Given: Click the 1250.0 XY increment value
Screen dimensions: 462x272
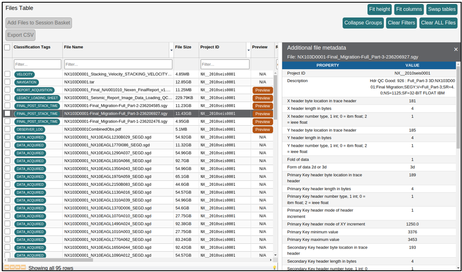Looking at the screenshot, I should pos(412,224).
